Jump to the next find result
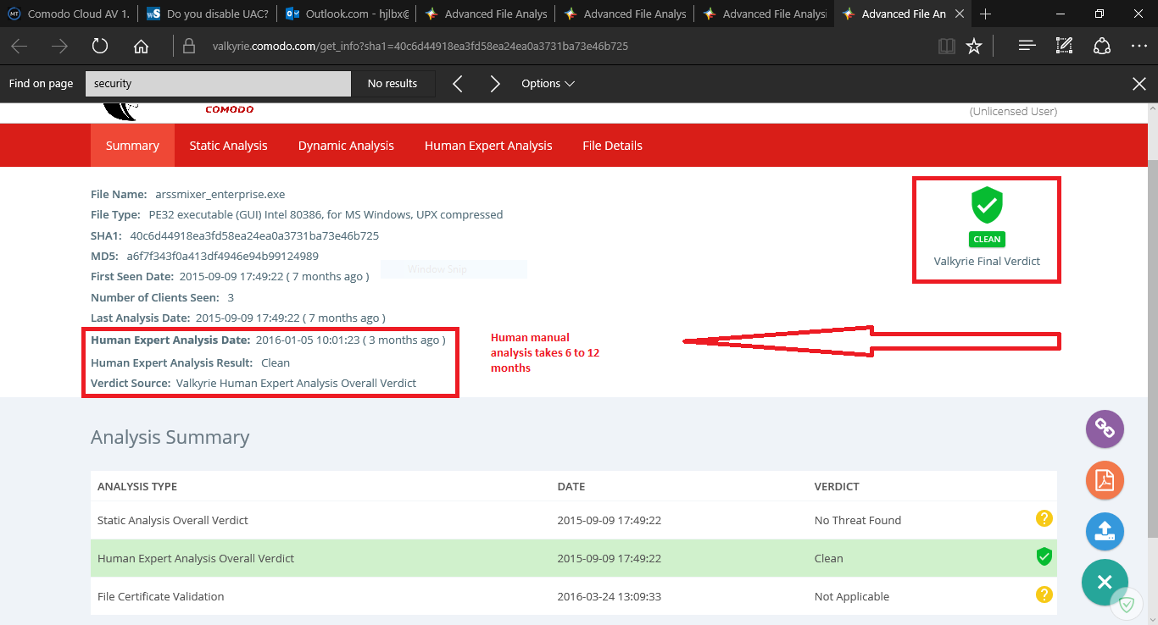 click(495, 84)
